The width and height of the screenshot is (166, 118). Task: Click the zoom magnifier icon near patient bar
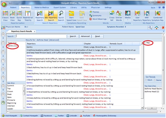click(x=150, y=28)
